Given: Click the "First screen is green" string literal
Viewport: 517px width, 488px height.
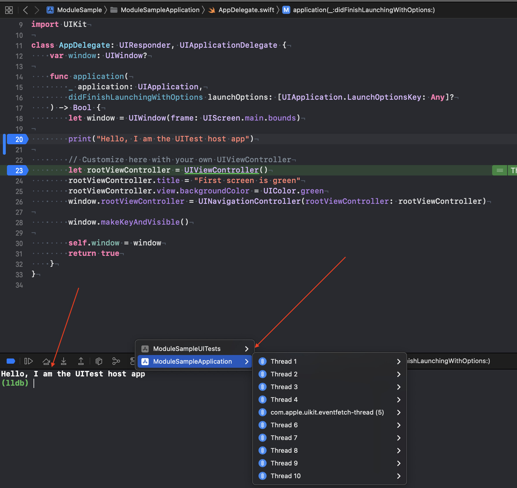Looking at the screenshot, I should point(247,180).
